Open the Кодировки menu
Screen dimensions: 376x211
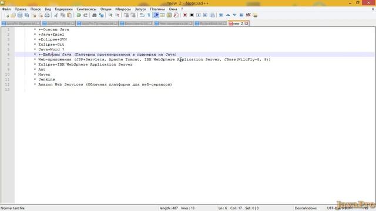[63, 9]
